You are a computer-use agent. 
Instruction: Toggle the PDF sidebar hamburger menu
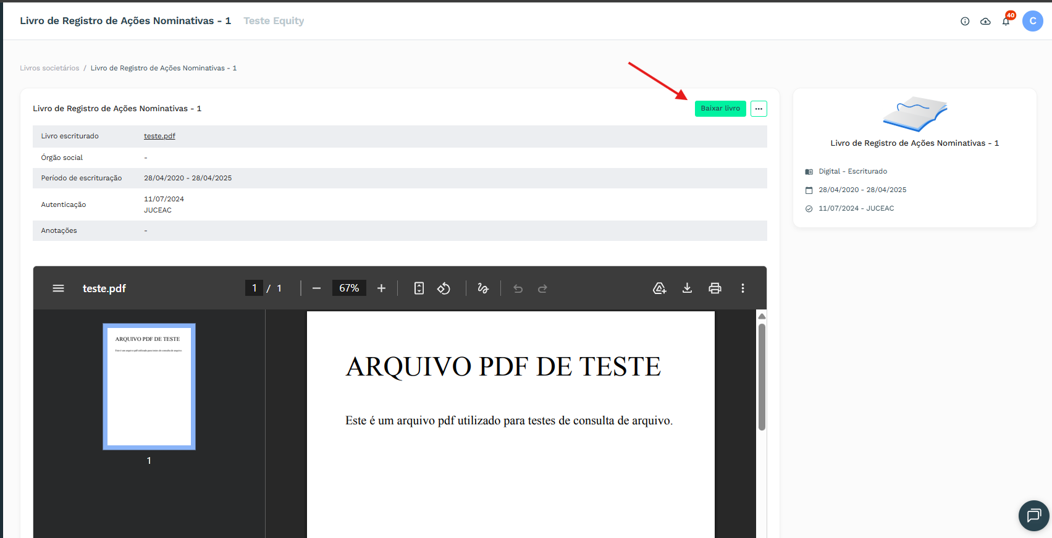[x=59, y=288]
